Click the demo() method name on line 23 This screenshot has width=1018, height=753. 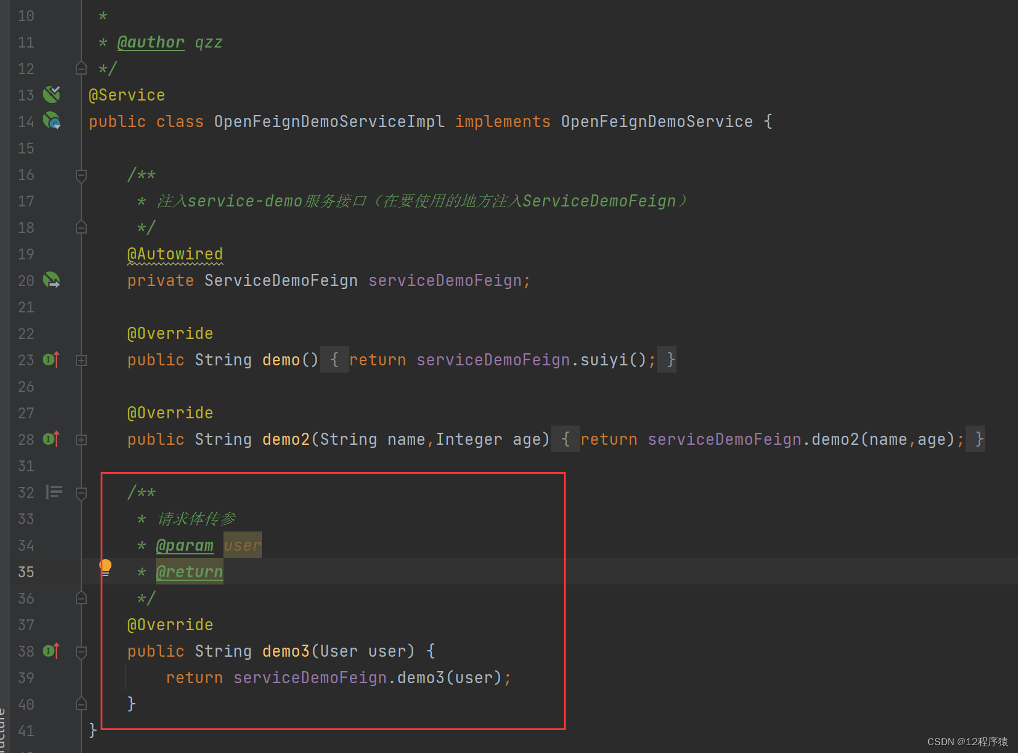(281, 360)
